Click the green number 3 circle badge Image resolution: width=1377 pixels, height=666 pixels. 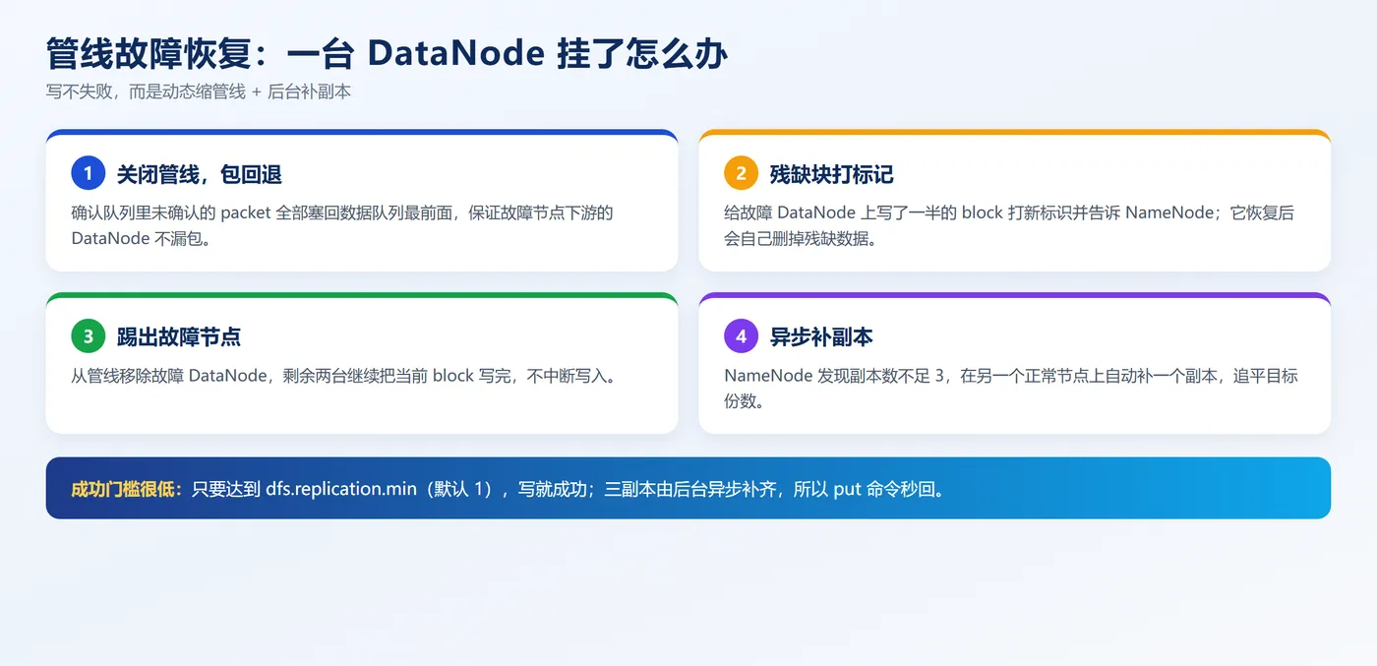pos(89,336)
